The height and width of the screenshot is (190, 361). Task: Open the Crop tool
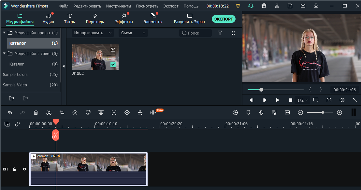pos(62,112)
